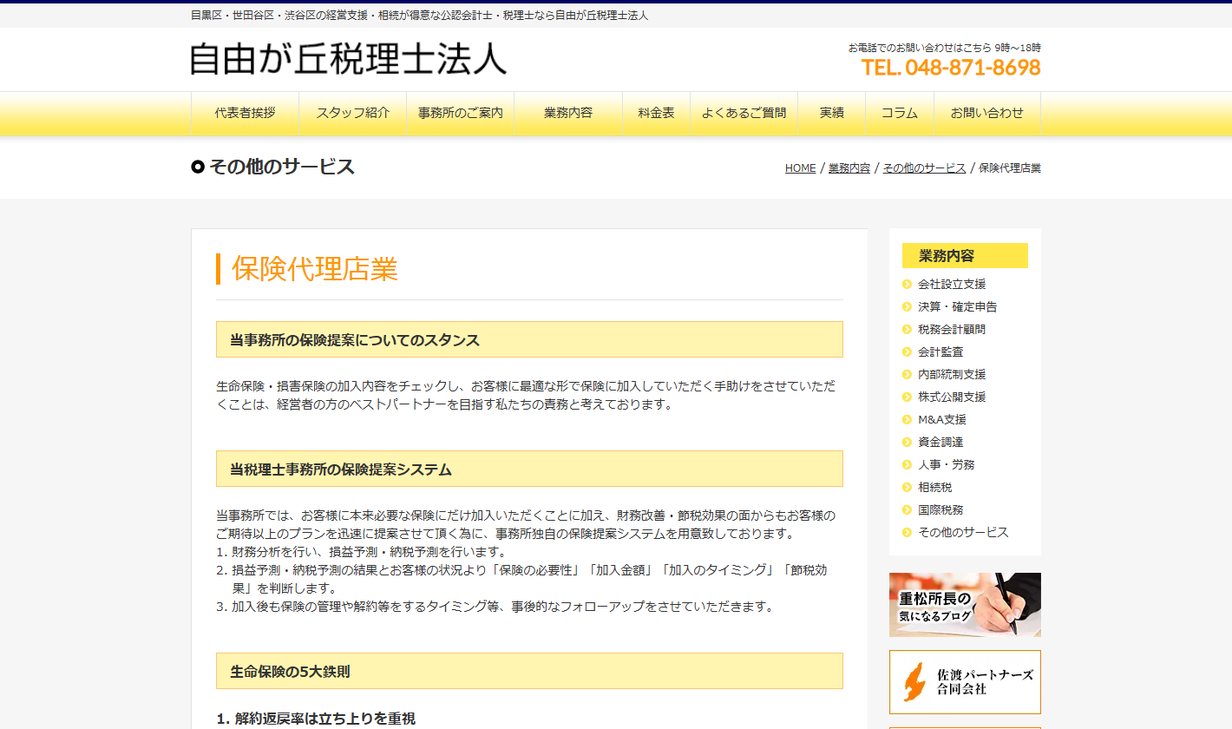The height and width of the screenshot is (729, 1232).
Task: Open 人事・労務 sidebar link
Action: click(946, 464)
